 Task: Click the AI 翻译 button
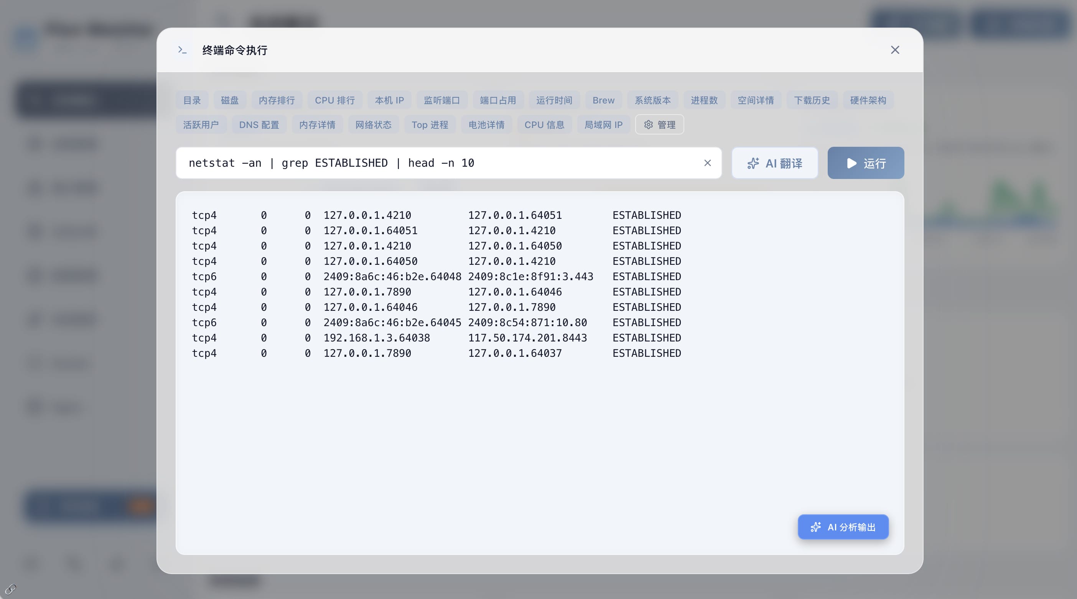(775, 163)
